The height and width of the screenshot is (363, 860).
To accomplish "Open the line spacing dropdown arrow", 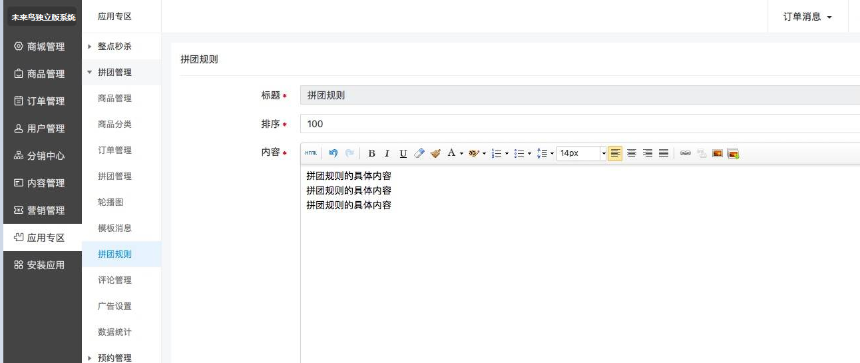I will (552, 153).
